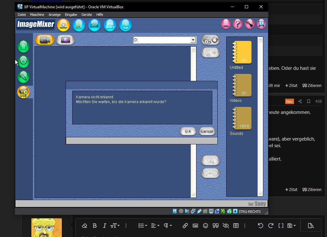Open the Geräte menu
The height and width of the screenshot is (237, 327).
pyautogui.click(x=87, y=15)
